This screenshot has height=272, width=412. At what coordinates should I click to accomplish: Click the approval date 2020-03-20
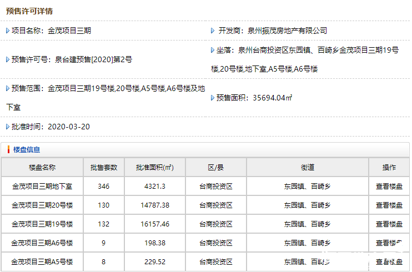pyautogui.click(x=69, y=127)
